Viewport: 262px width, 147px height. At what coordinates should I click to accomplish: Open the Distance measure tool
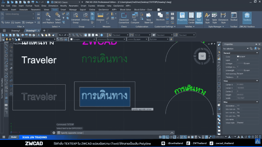[x=100, y=17]
